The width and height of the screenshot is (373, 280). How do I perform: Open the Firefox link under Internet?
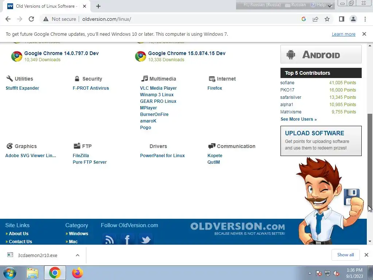(215, 88)
